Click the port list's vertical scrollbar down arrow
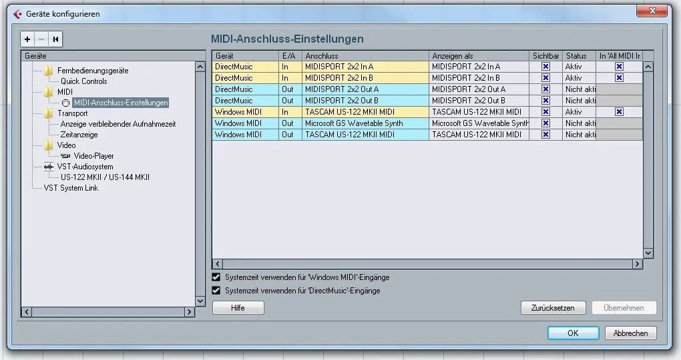Screen dimensions: 681x360 pos(648,253)
